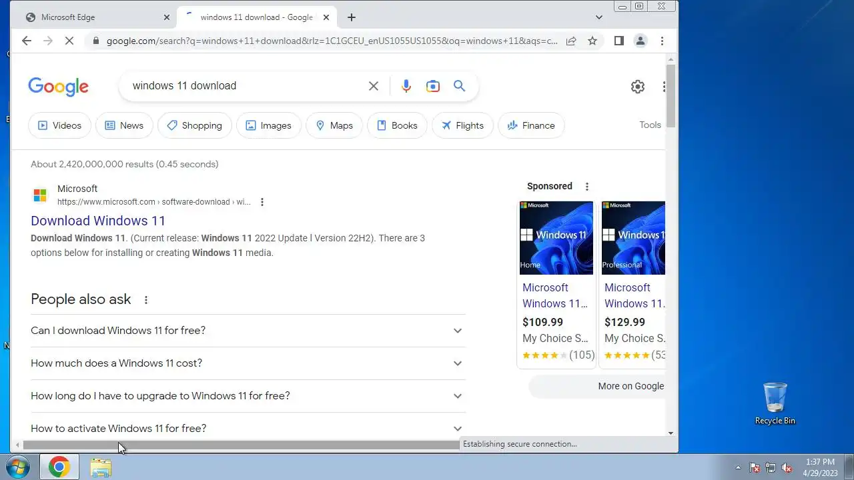Stop page loading with the X icon

[69, 41]
